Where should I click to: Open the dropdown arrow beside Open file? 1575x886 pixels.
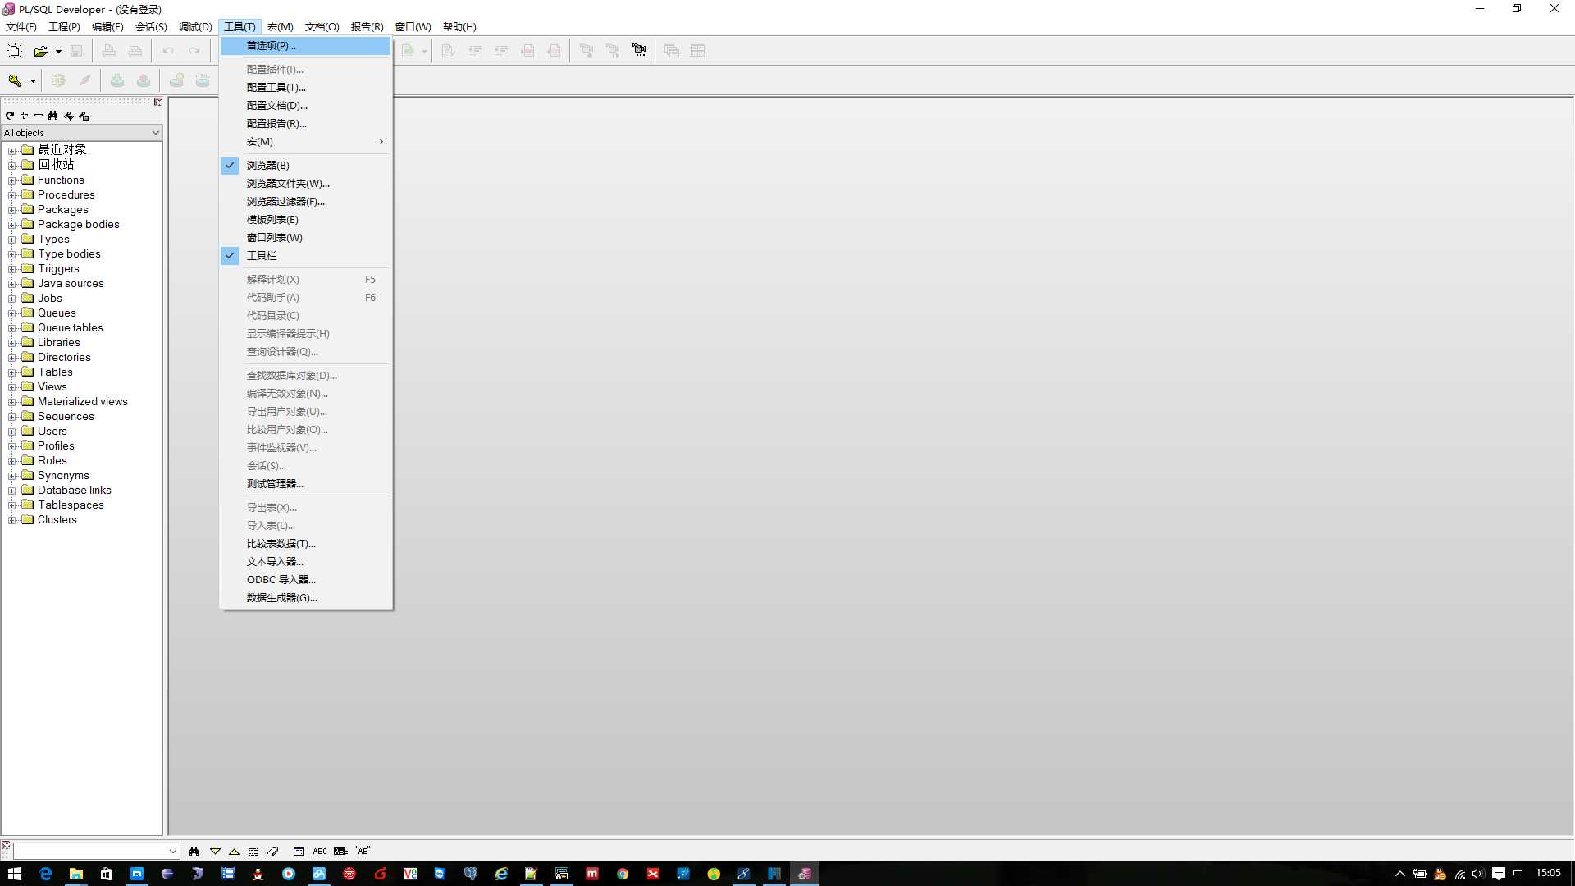pos(58,52)
